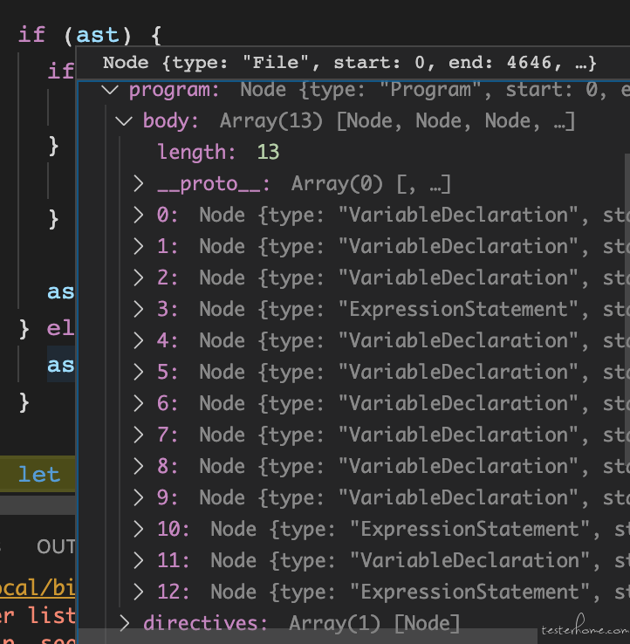Expand node 10 ExpressionStatement
The height and width of the screenshot is (644, 630).
pyautogui.click(x=139, y=530)
